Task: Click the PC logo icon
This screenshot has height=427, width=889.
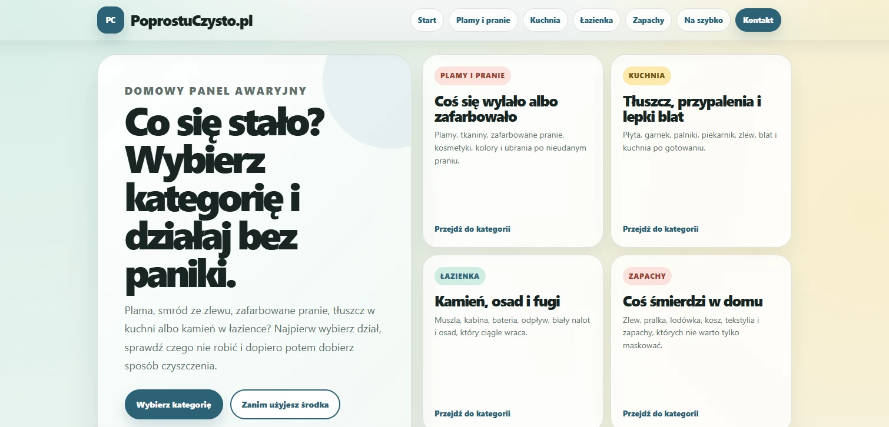Action: pos(111,20)
